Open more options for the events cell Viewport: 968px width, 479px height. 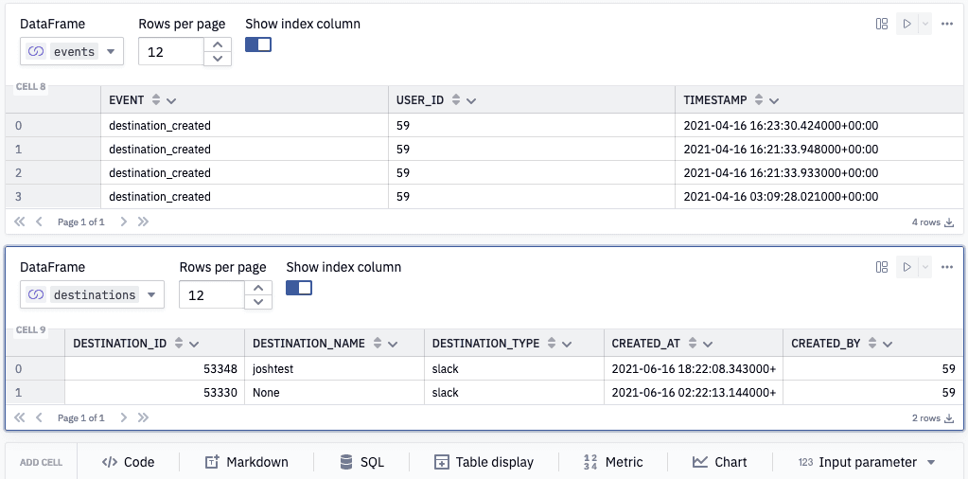[947, 24]
